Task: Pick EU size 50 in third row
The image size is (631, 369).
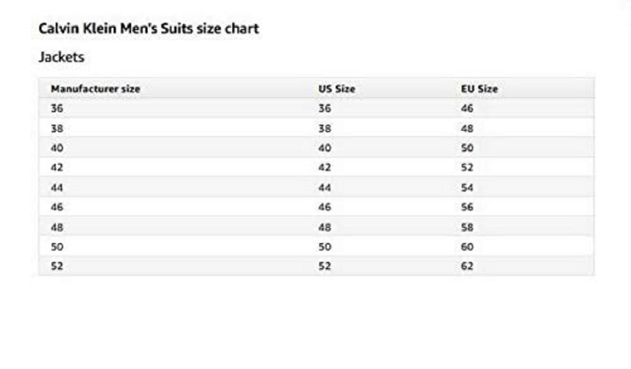Action: click(x=467, y=149)
